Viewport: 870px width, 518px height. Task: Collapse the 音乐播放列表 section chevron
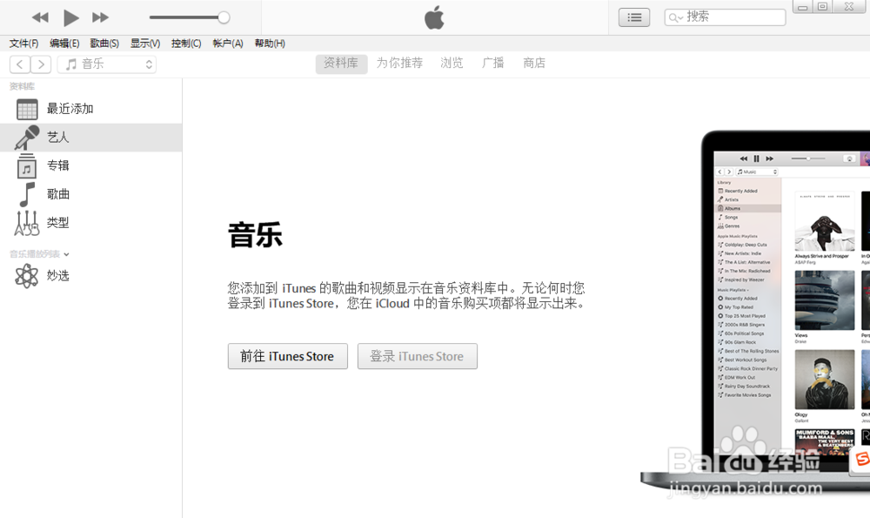point(67,255)
